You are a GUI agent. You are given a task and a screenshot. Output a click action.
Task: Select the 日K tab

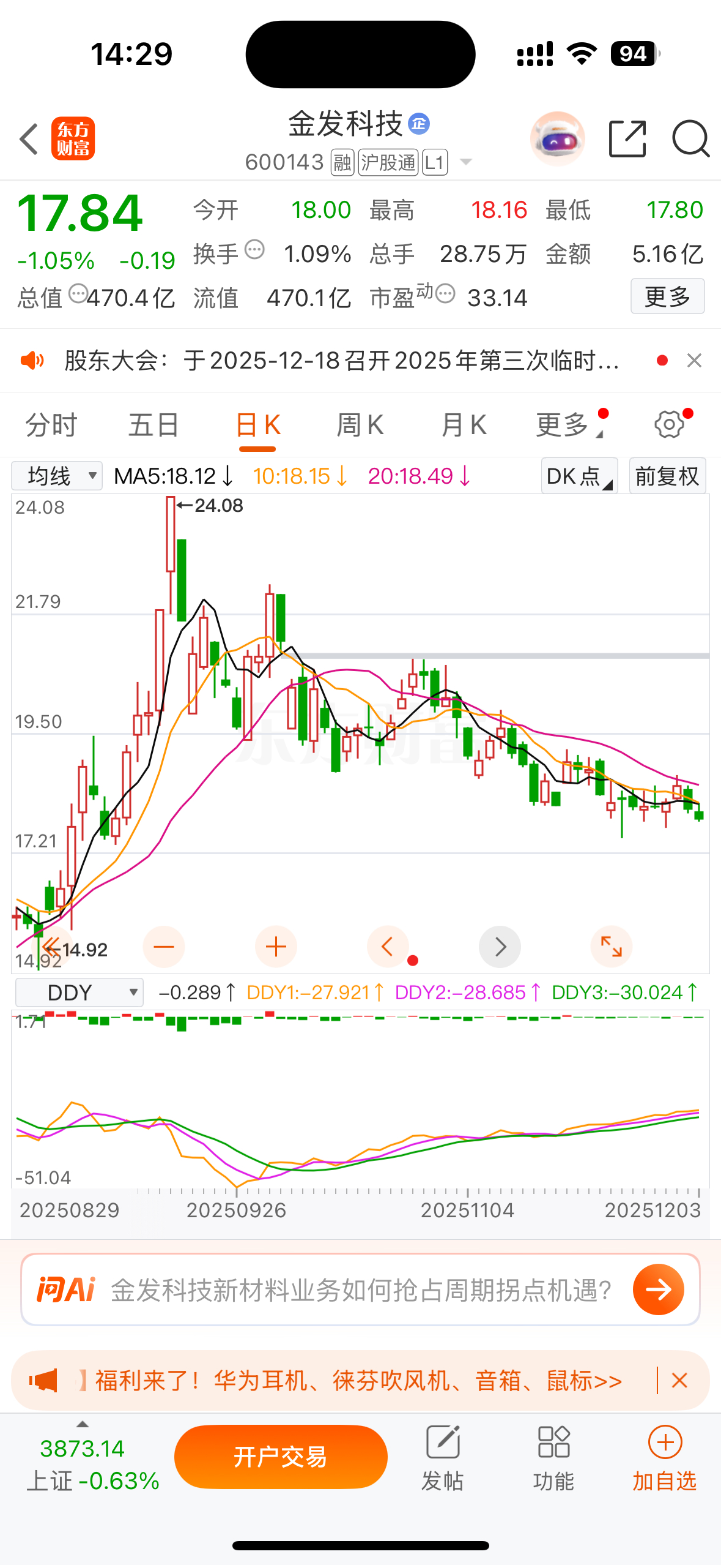coord(257,425)
